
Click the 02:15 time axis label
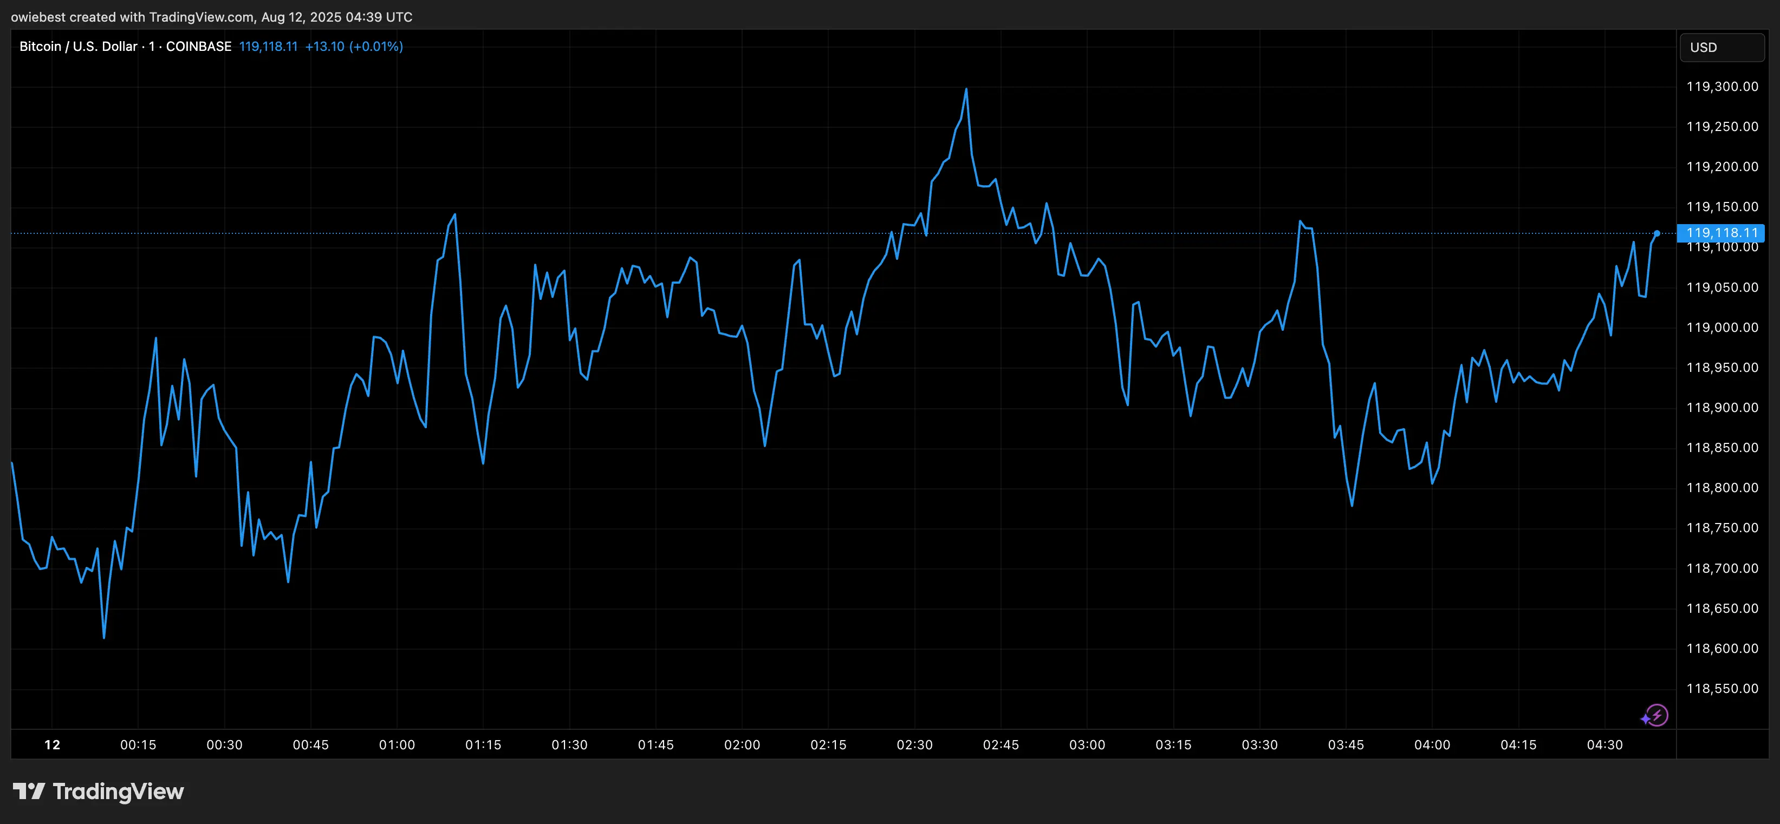(x=828, y=744)
